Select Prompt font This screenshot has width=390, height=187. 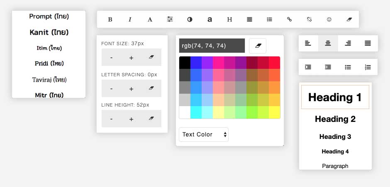click(49, 17)
